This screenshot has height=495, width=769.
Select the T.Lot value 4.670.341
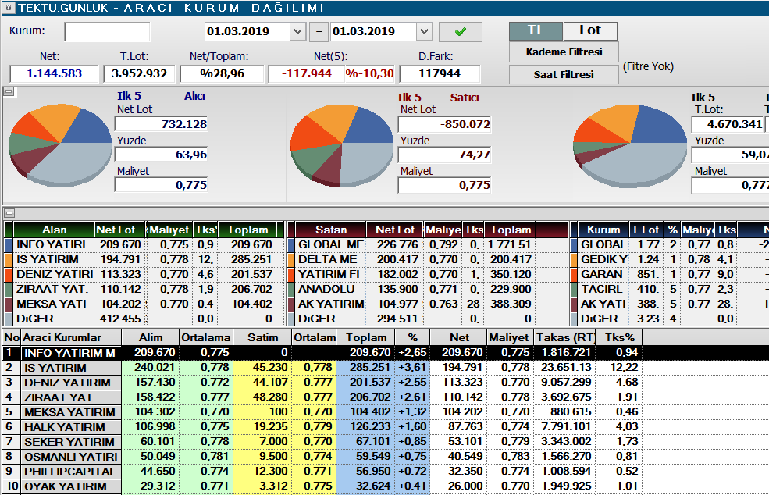coord(728,124)
